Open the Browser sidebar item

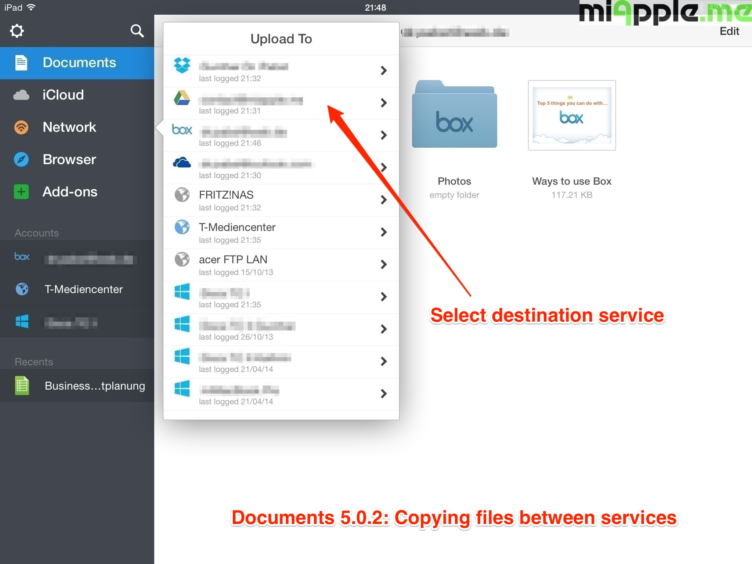[69, 159]
